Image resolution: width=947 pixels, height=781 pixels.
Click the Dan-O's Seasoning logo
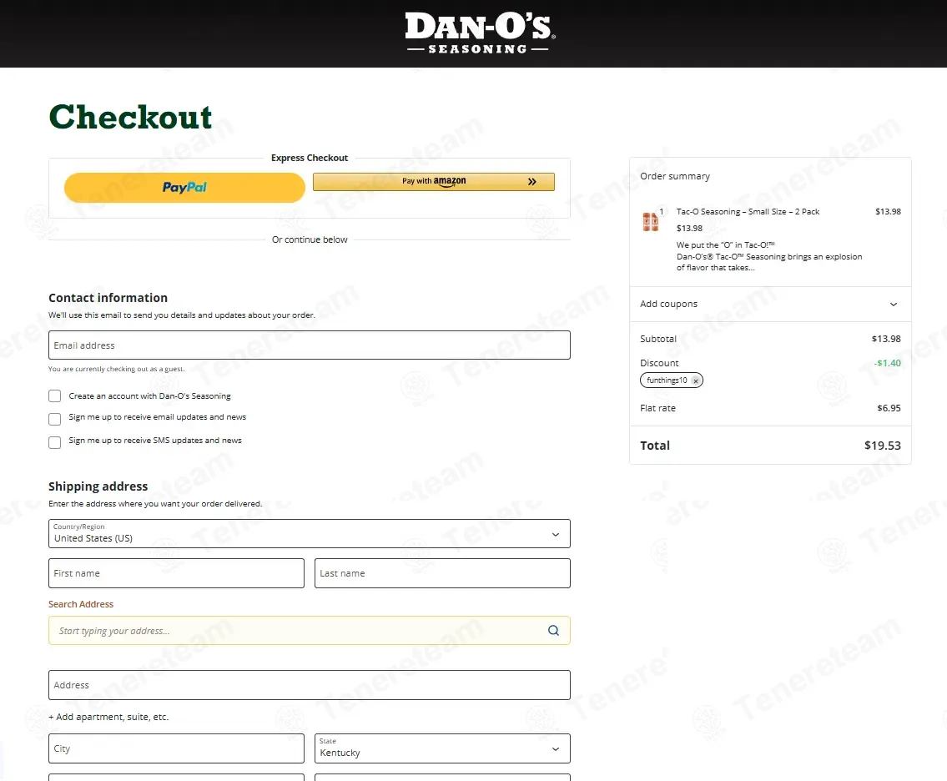click(x=480, y=34)
